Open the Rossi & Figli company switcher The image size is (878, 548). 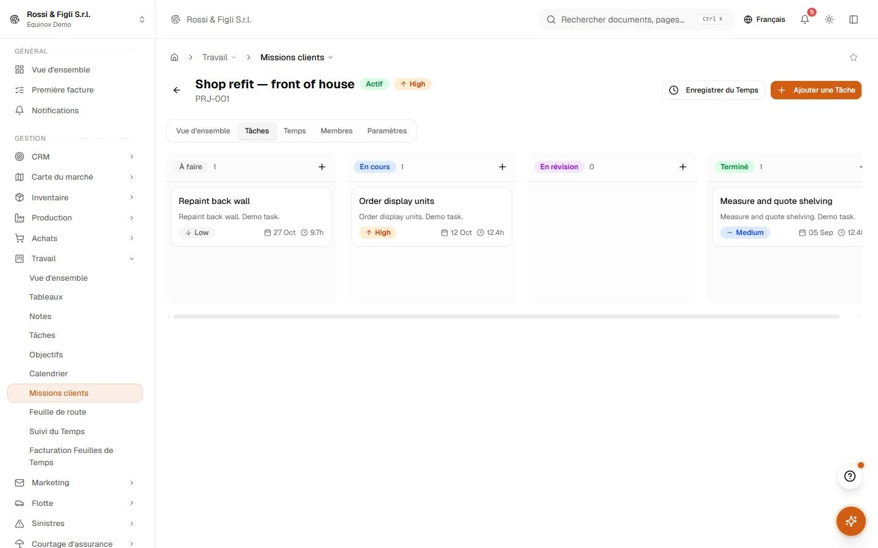pos(78,19)
